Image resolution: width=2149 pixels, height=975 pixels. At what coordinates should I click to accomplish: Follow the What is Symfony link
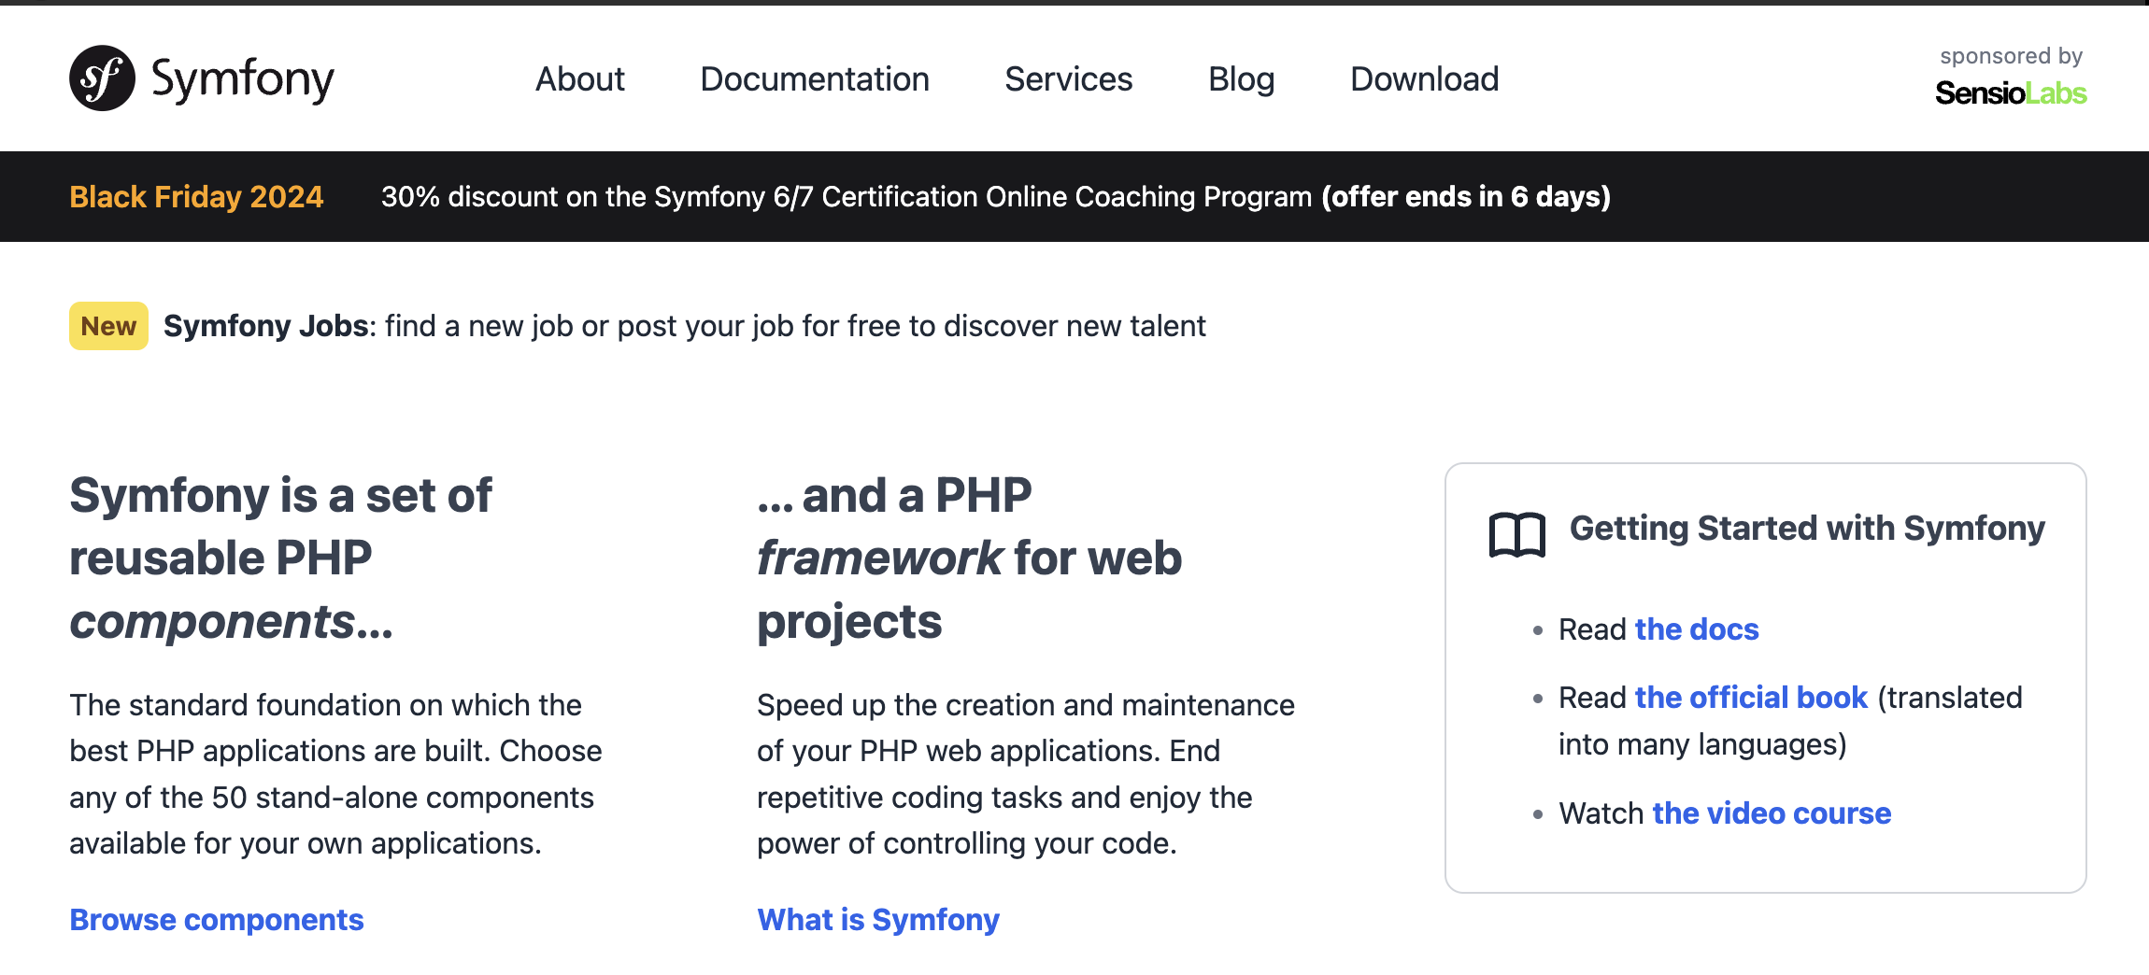point(878,920)
